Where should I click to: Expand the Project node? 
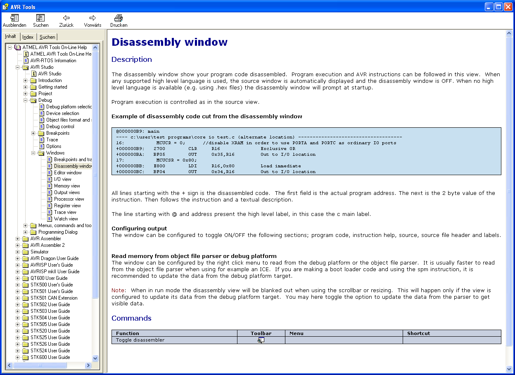coord(26,94)
